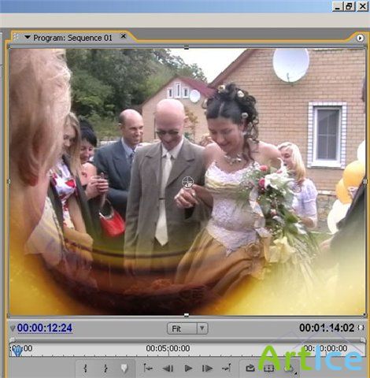Close the Program: Sequence 01 tab
The height and width of the screenshot is (378, 370).
click(123, 36)
